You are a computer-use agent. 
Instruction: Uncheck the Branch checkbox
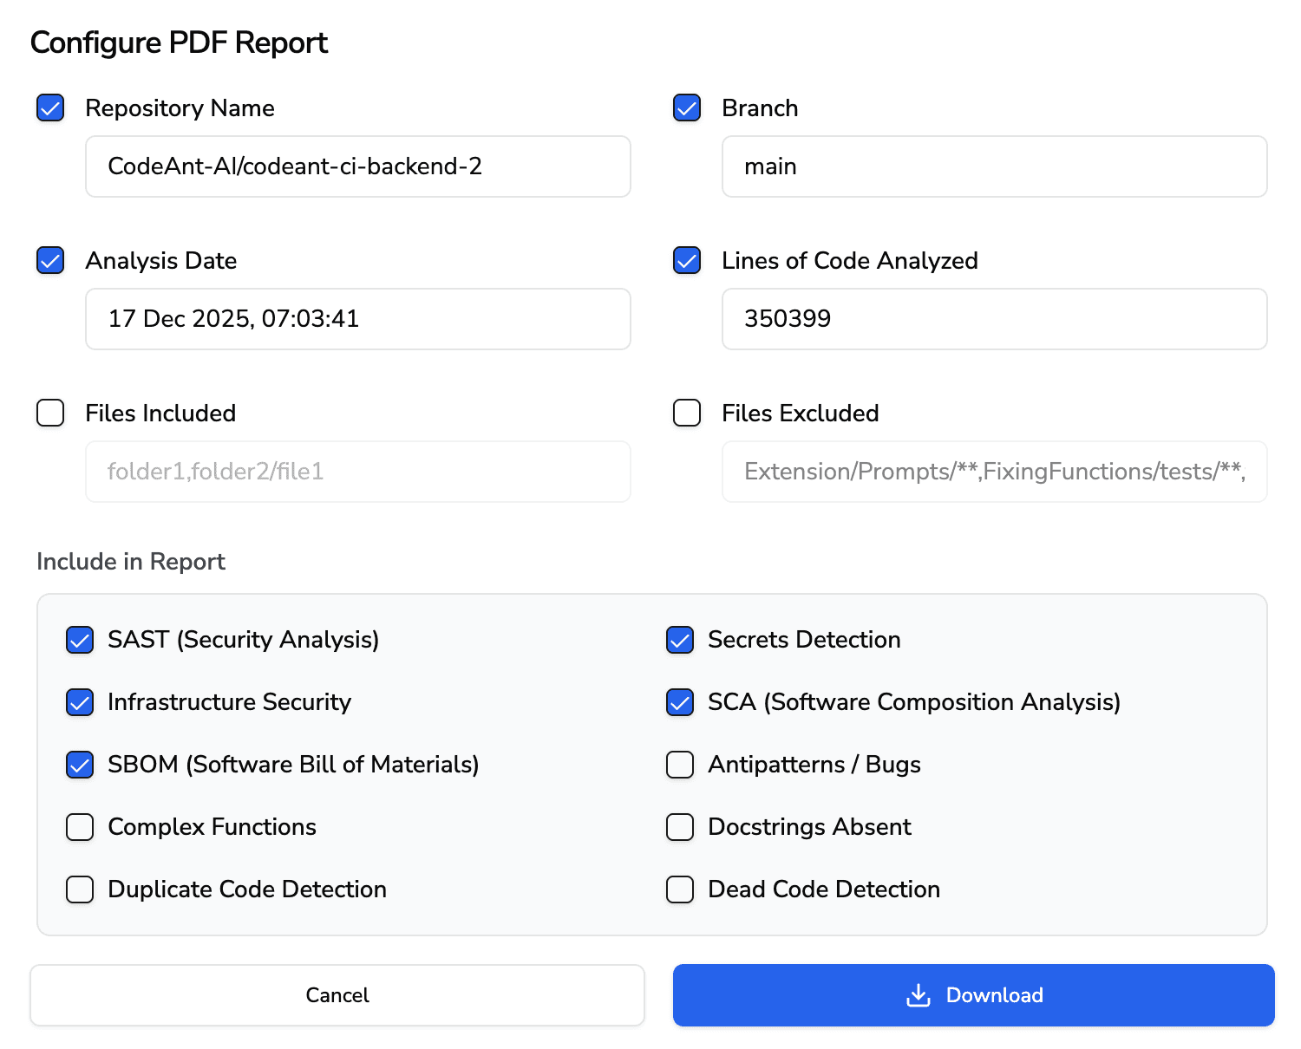(x=686, y=108)
